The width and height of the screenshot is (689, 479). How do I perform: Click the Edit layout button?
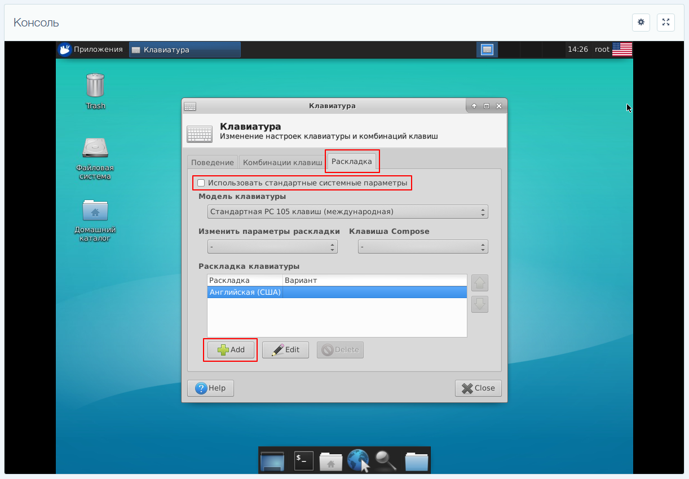click(286, 350)
